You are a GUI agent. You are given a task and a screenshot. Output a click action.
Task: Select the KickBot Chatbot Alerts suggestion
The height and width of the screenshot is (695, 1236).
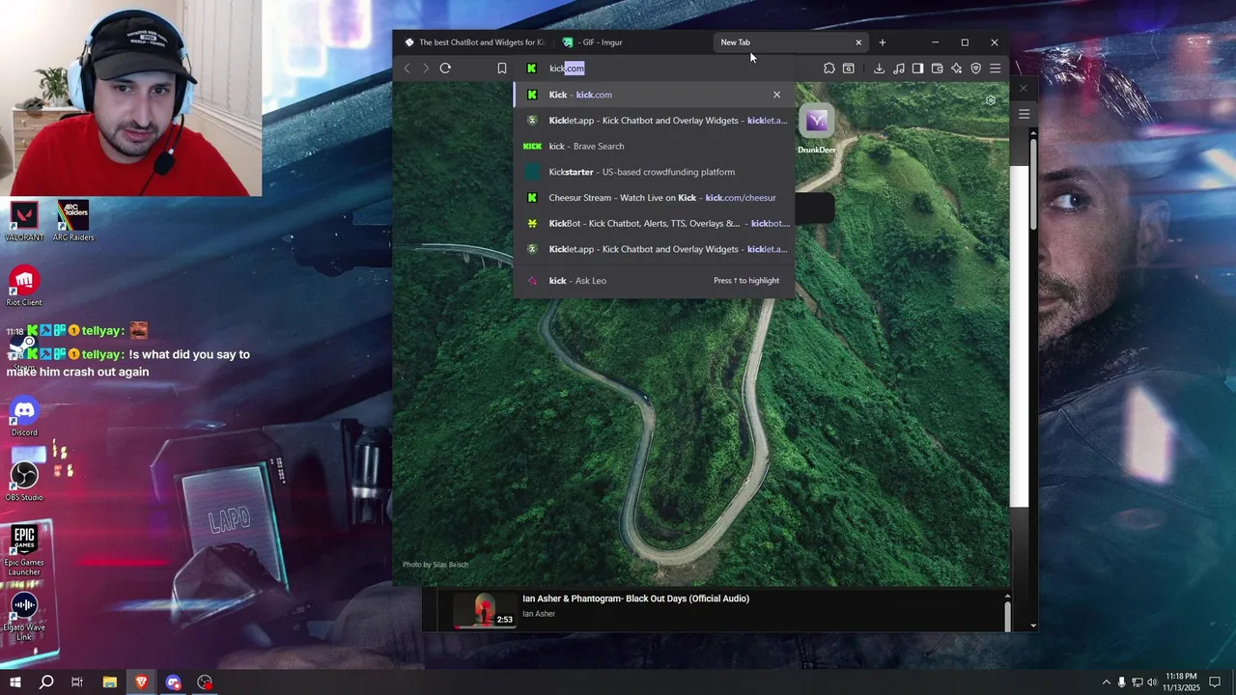pos(654,223)
